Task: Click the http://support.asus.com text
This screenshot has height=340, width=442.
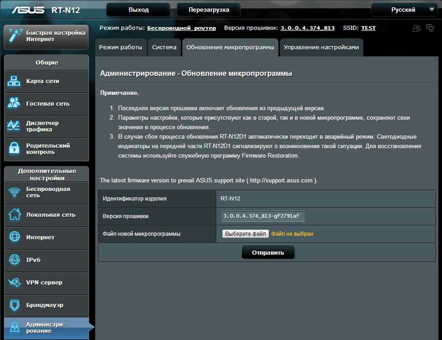Action: pos(281,180)
